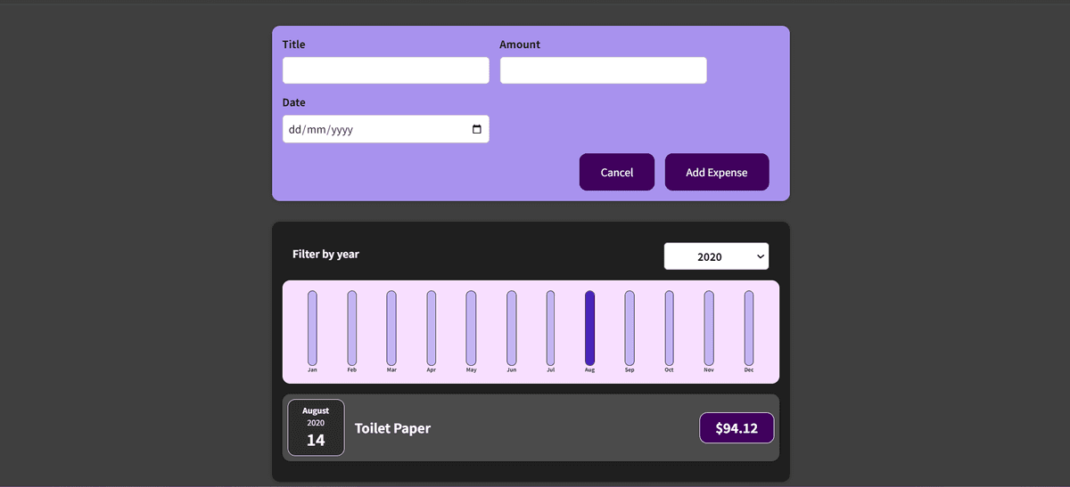Select the Apr chart bar
The height and width of the screenshot is (487, 1070).
(432, 328)
